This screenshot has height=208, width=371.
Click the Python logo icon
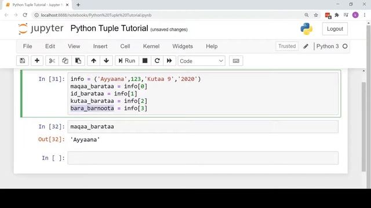[x=307, y=29]
